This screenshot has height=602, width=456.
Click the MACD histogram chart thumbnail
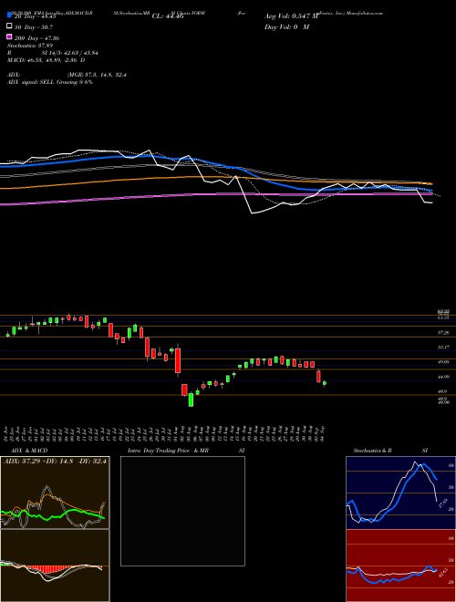tap(55, 566)
